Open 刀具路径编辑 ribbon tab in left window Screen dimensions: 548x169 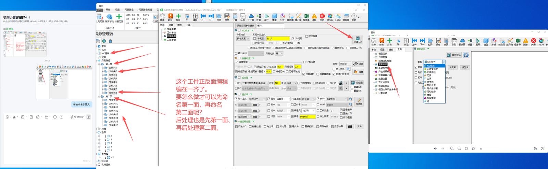pyautogui.click(x=145, y=10)
